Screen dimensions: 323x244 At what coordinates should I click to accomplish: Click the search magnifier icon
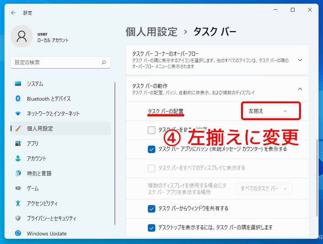coord(104,62)
